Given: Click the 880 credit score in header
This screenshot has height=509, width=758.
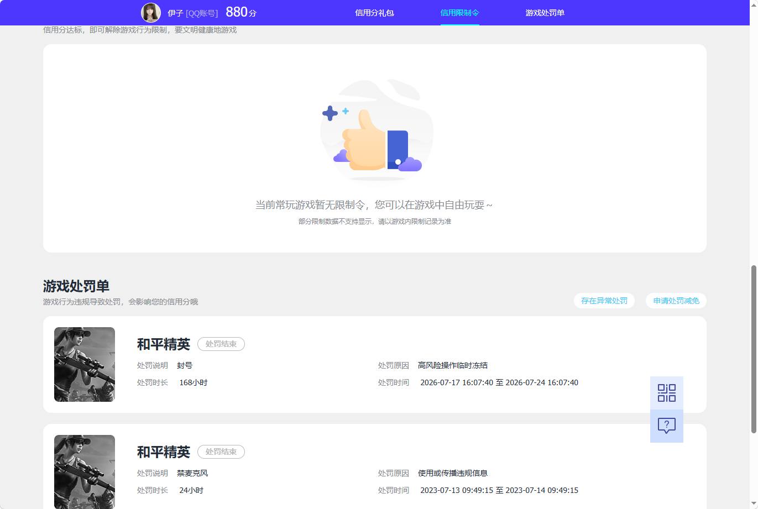Looking at the screenshot, I should tap(241, 12).
